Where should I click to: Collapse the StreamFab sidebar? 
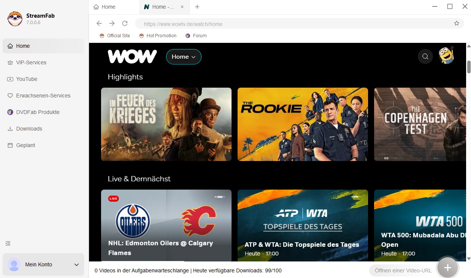pos(8,243)
